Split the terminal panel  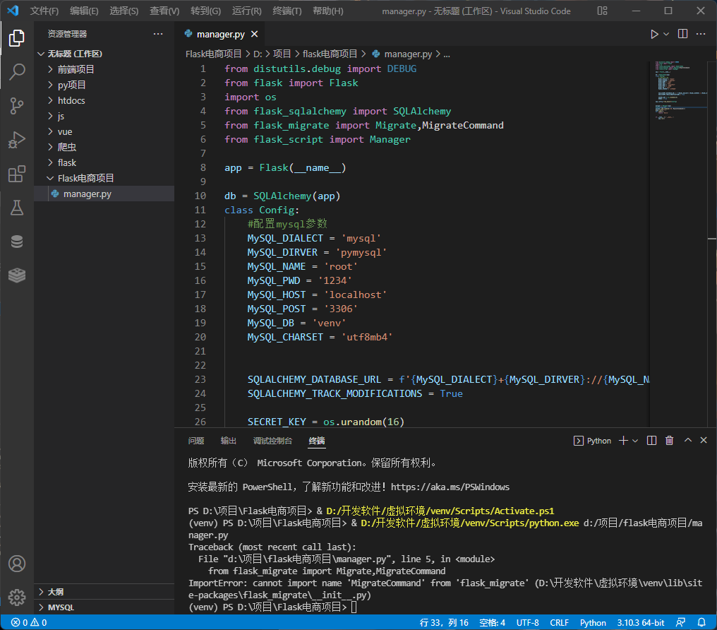click(651, 441)
